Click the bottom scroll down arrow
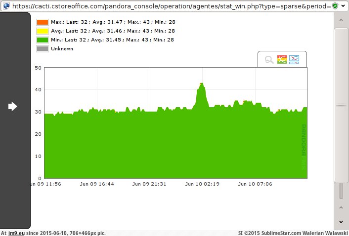349x236 pixels. [x=341, y=222]
